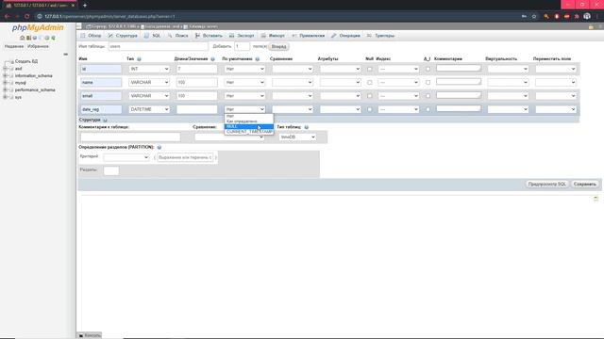Click the green reload icon in sidebar
This screenshot has width=604, height=339.
(53, 38)
